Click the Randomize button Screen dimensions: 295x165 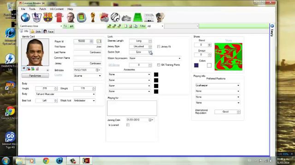pyautogui.click(x=35, y=76)
